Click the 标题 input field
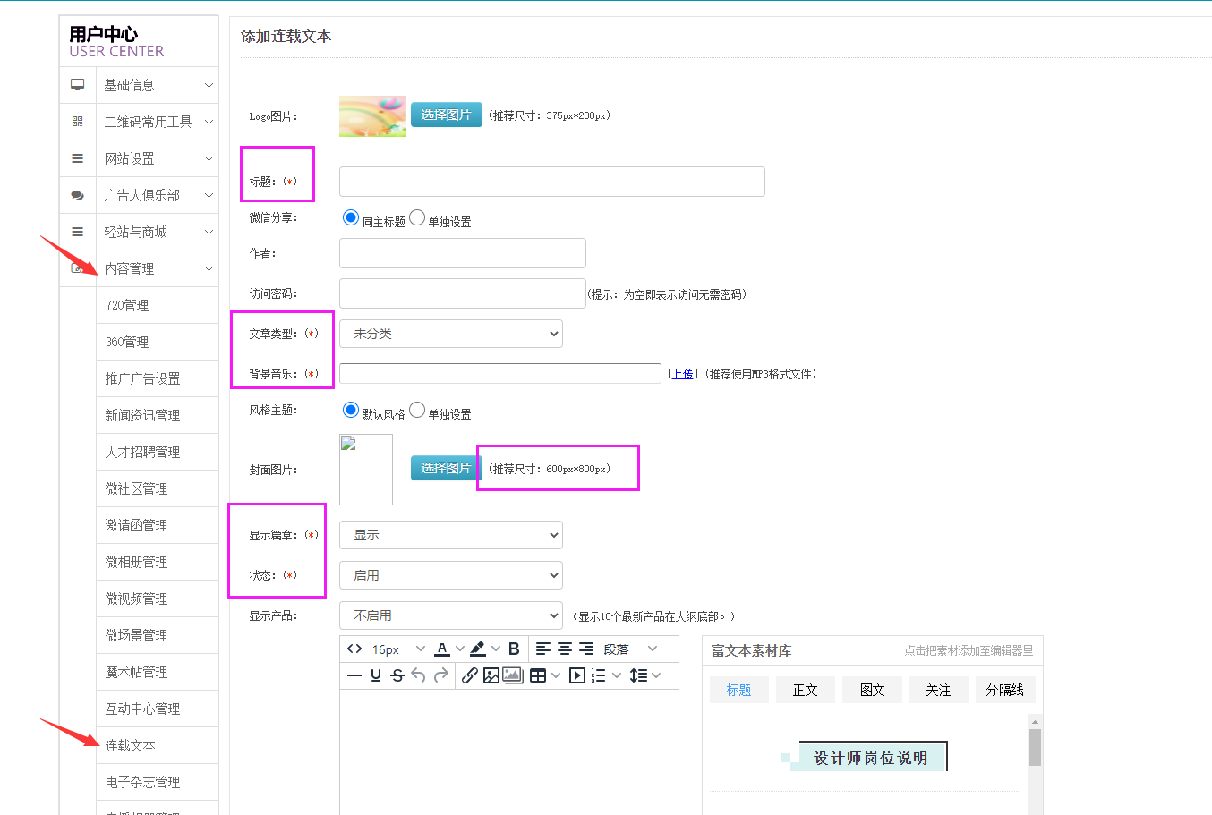 coord(551,182)
